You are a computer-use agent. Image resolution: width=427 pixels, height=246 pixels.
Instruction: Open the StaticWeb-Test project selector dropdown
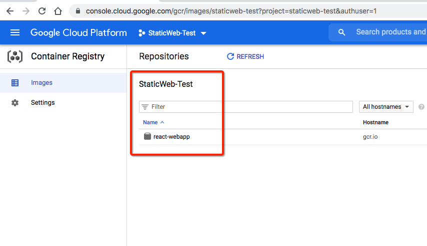(172, 33)
